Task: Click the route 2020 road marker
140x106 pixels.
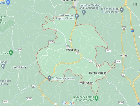Action: point(118,61)
